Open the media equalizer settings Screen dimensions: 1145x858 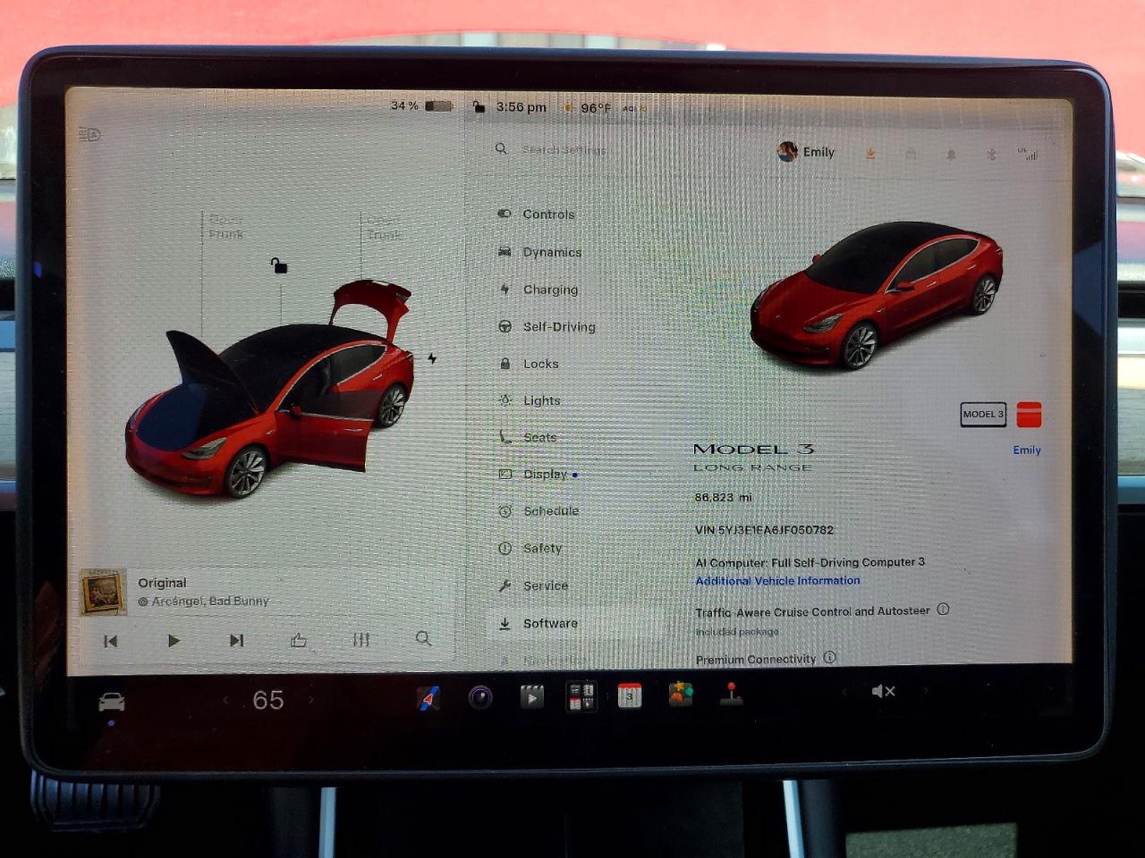pos(361,640)
